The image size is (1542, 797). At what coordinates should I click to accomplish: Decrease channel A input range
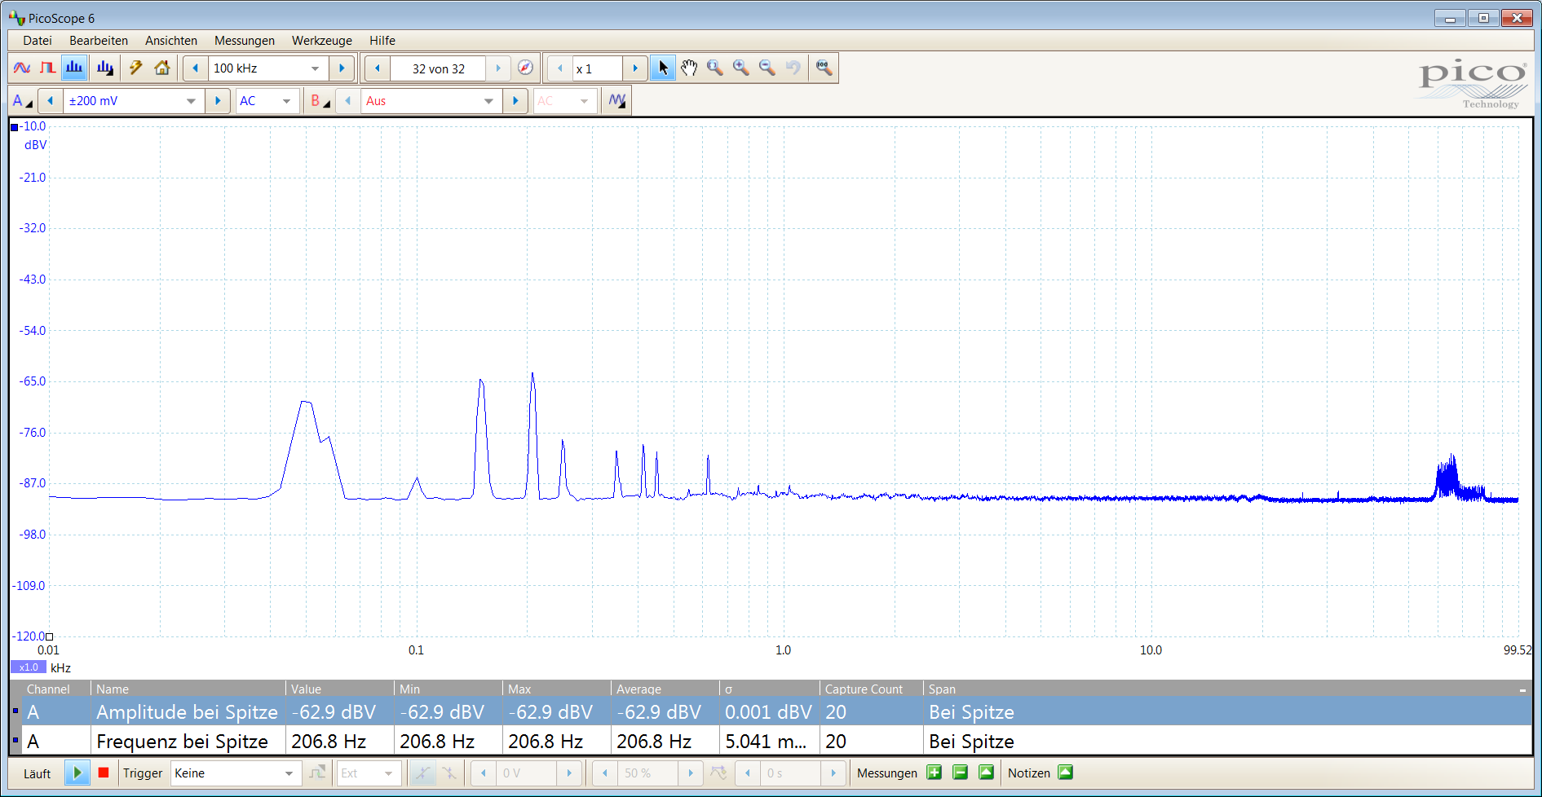51,101
